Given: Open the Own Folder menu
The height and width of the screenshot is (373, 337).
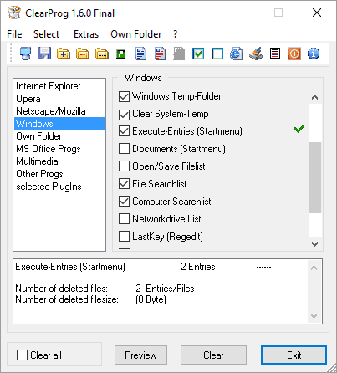Looking at the screenshot, I should pos(136,34).
